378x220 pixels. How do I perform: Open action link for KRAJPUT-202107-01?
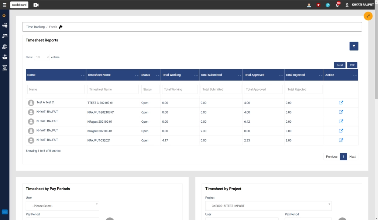pos(341,112)
